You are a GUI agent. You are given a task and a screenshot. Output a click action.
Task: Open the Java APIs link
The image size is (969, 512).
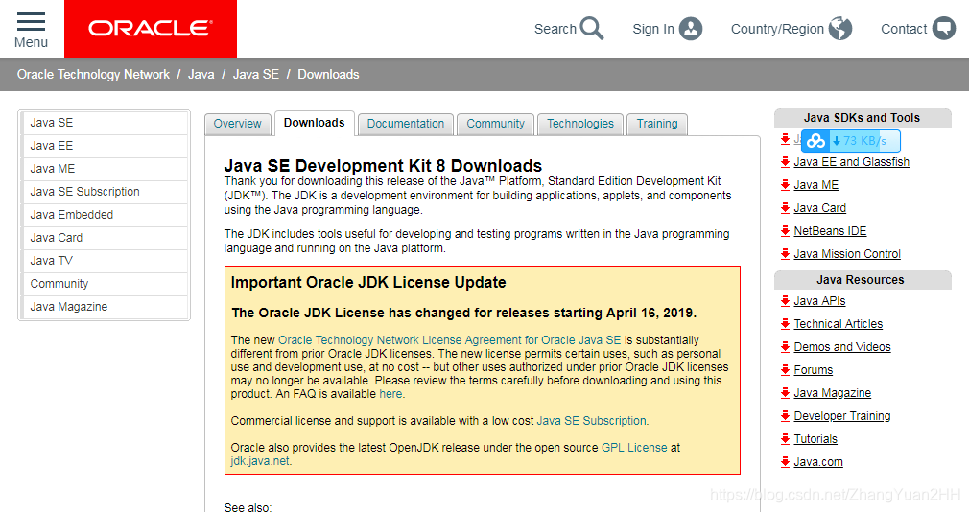click(x=819, y=301)
